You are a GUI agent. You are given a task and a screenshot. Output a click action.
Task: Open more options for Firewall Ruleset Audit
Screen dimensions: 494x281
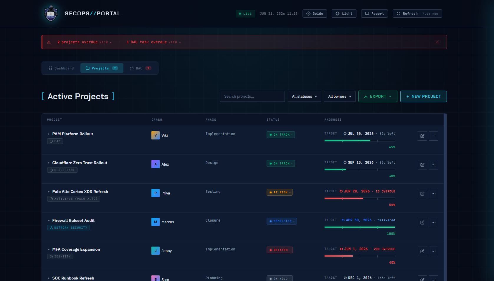[434, 222]
